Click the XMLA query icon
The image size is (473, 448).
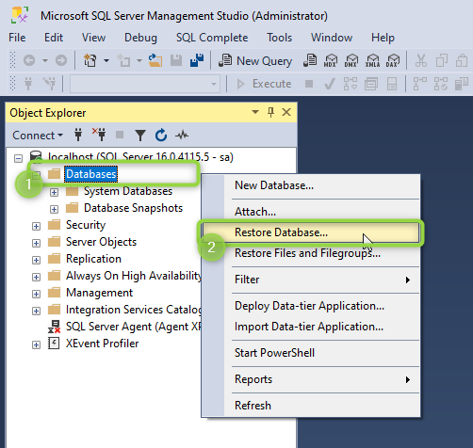click(372, 60)
